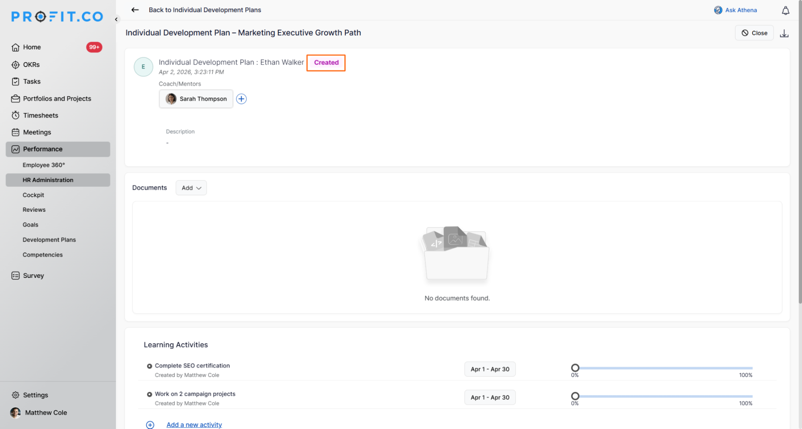Open Ask Athena assistant
The image size is (802, 429).
735,10
